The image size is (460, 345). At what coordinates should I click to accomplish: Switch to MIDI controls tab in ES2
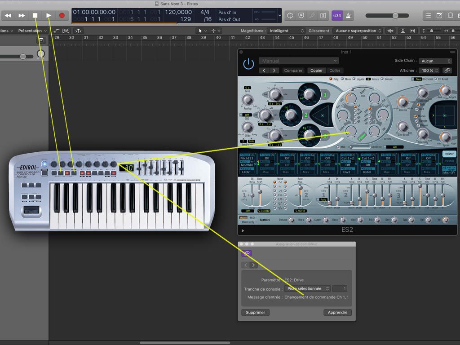point(252,218)
